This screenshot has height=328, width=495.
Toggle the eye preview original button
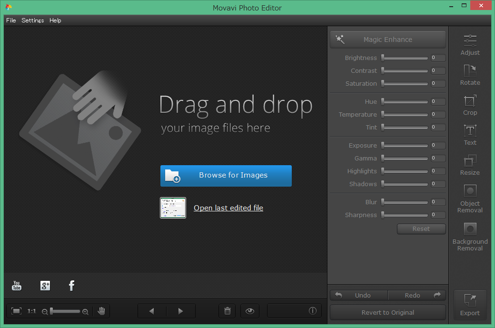(x=250, y=311)
